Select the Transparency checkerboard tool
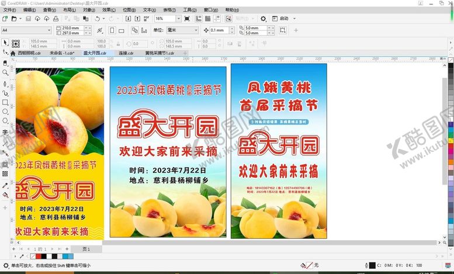Image resolution: width=454 pixels, height=274 pixels. click(5, 174)
